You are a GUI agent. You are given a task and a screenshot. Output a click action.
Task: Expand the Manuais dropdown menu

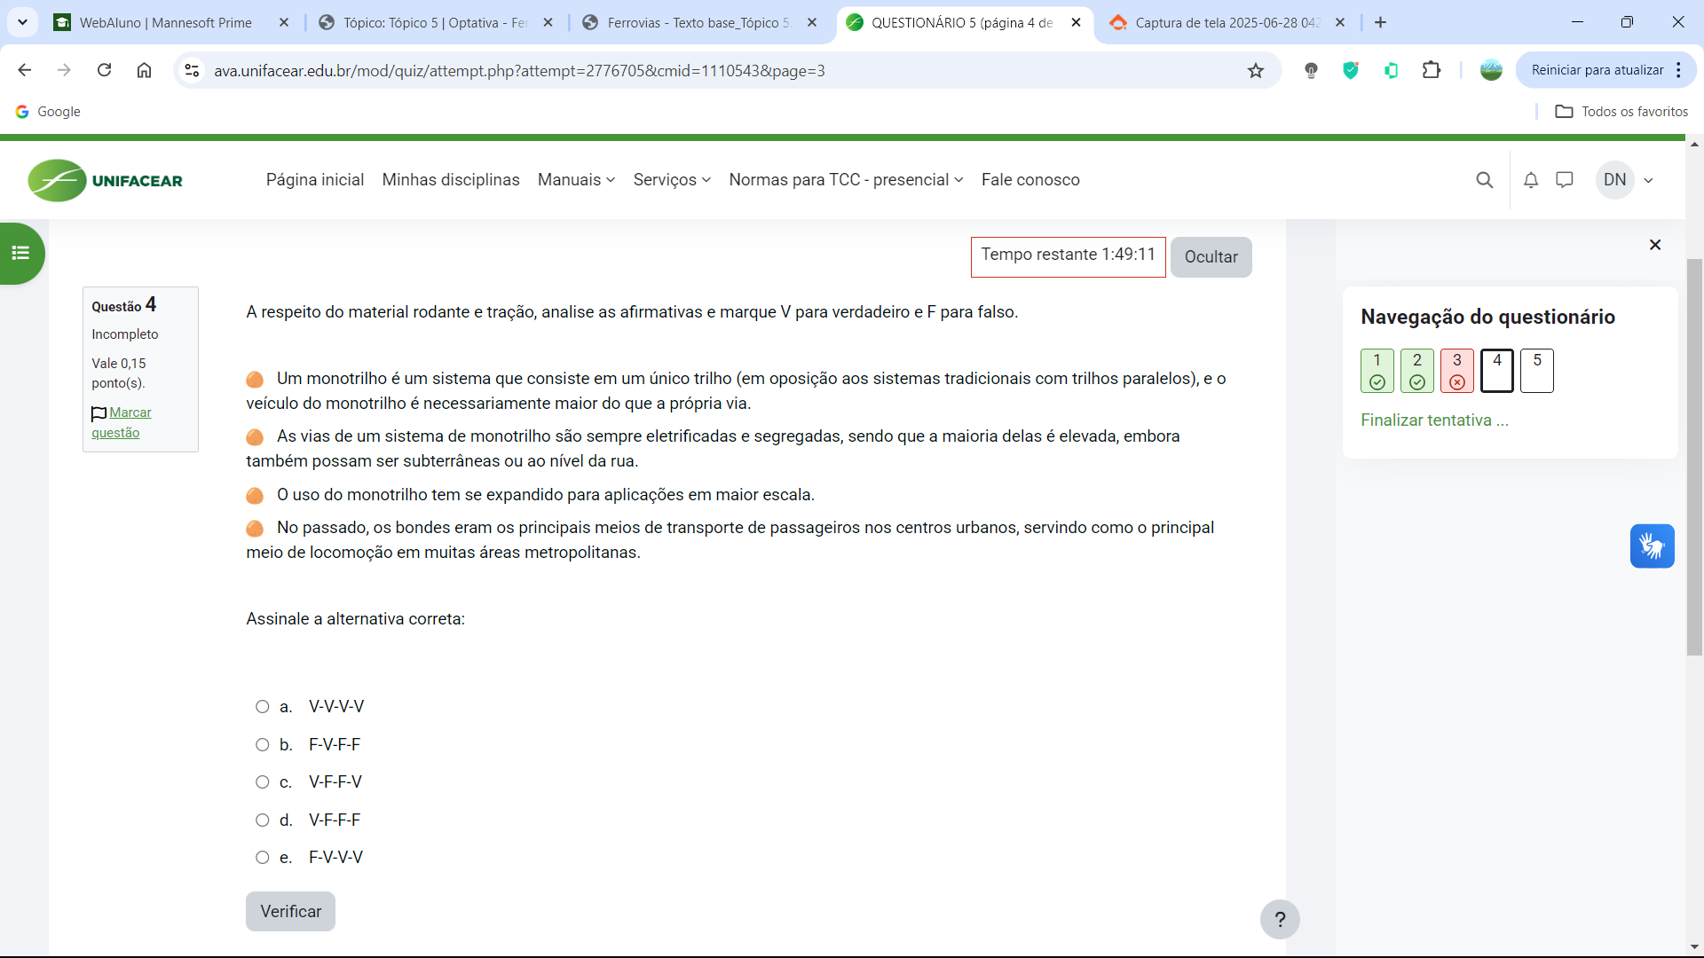[576, 180]
